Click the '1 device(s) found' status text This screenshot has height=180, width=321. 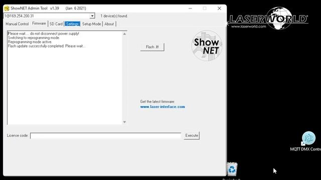[114, 16]
